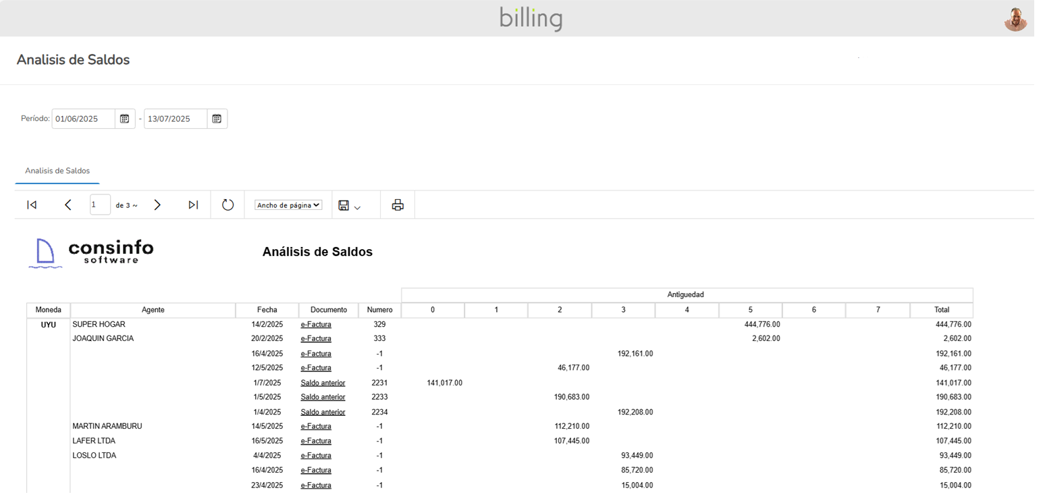
Task: Print the report with printer icon
Action: click(x=398, y=205)
